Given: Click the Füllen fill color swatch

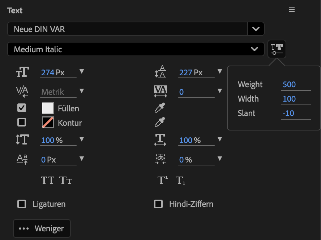Looking at the screenshot, I should (x=48, y=108).
